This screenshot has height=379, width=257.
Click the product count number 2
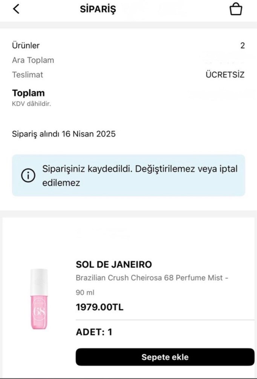pyautogui.click(x=242, y=46)
